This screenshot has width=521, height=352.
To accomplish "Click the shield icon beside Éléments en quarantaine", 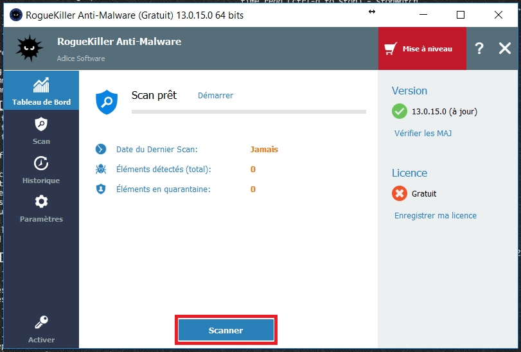I will tap(101, 189).
